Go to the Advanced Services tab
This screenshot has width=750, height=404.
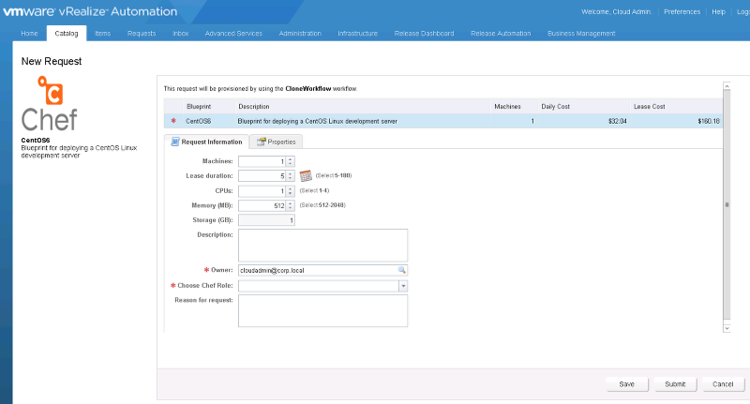[x=233, y=33]
